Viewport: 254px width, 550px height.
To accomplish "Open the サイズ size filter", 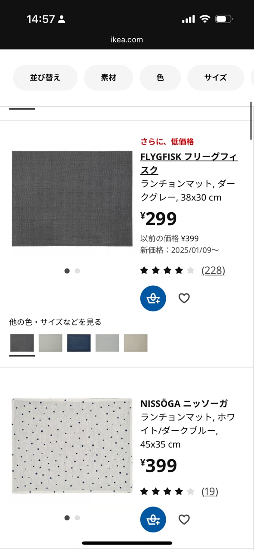I will (x=215, y=77).
